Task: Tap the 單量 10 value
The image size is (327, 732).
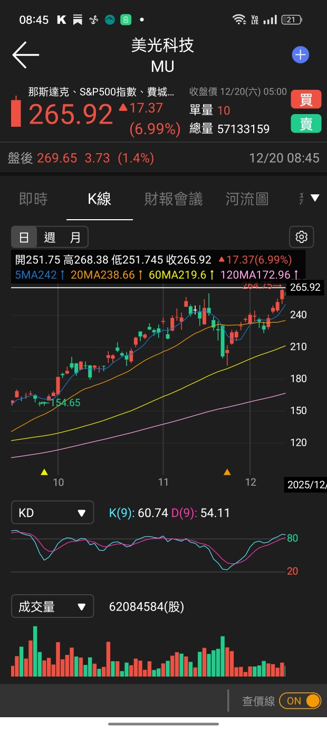Action: click(x=210, y=110)
